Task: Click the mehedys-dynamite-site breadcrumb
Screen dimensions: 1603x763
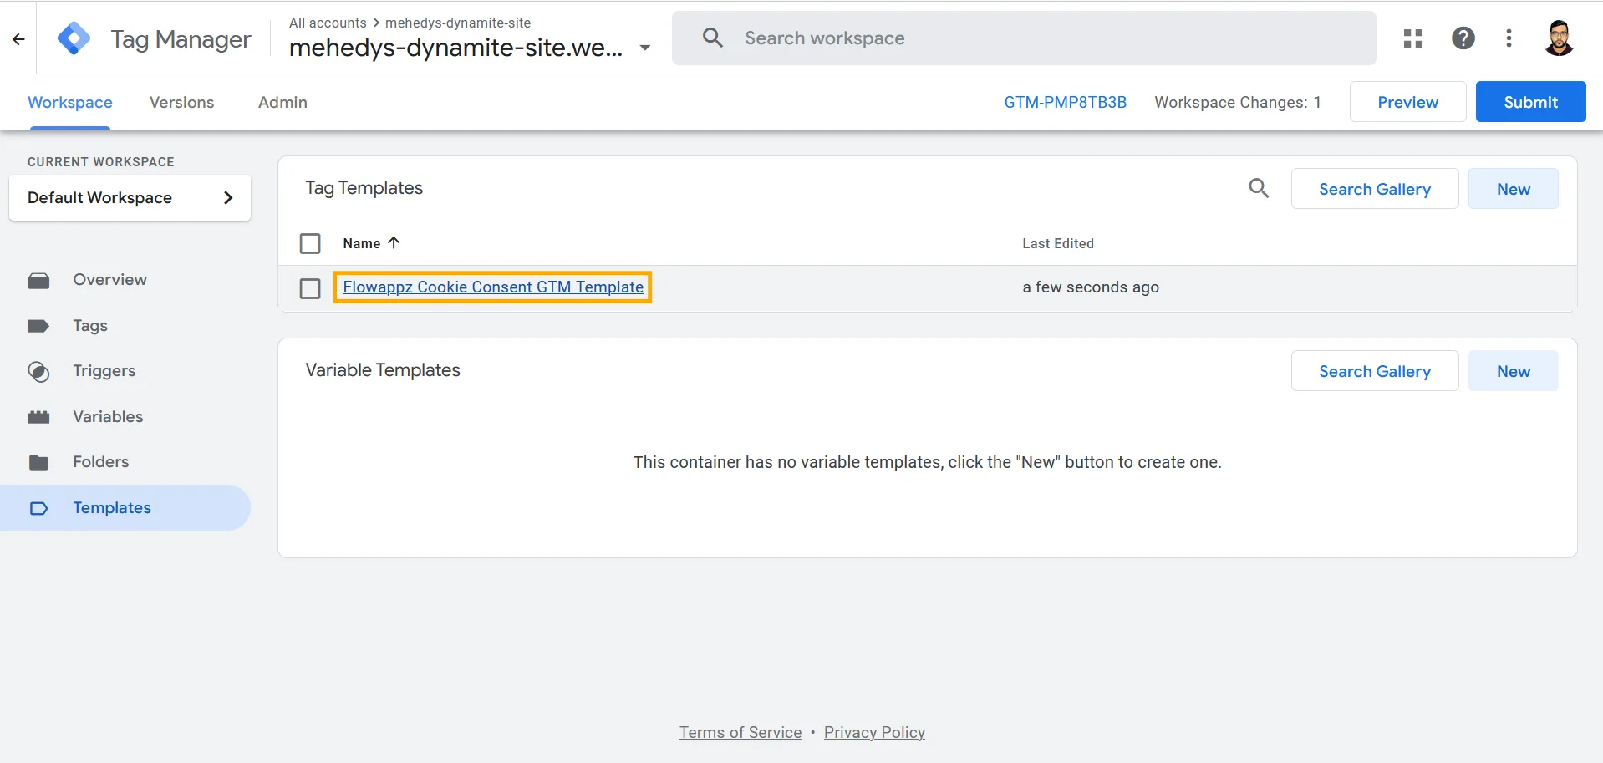Action: [x=458, y=23]
